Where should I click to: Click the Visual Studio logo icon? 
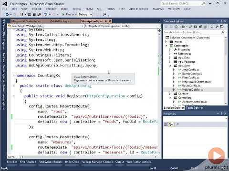(x=5, y=4)
